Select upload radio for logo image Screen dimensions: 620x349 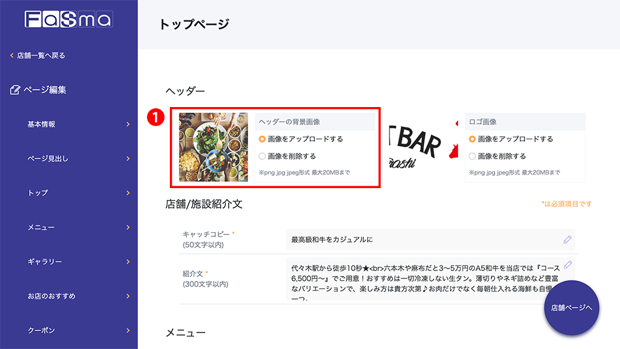(x=472, y=139)
